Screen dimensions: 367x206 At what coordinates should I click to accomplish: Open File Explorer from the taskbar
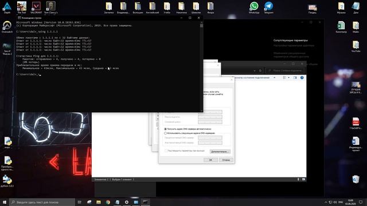[99, 202]
